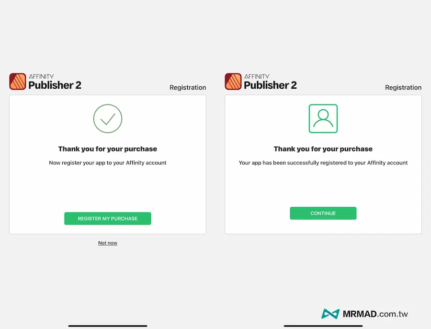431x329 pixels.
Task: Click the Not now link
Action: (107, 243)
